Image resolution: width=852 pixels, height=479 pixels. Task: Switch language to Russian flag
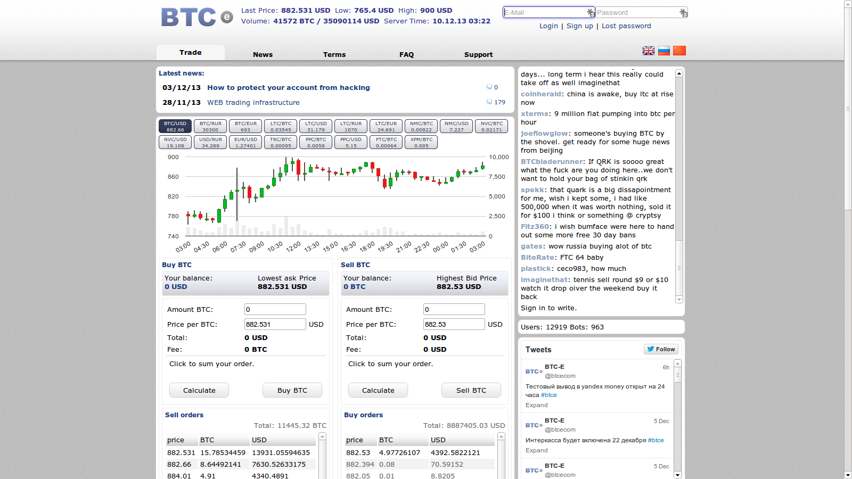click(x=664, y=51)
